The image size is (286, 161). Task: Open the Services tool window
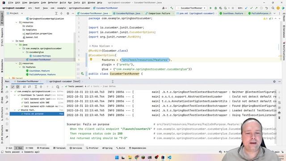[x=76, y=148]
